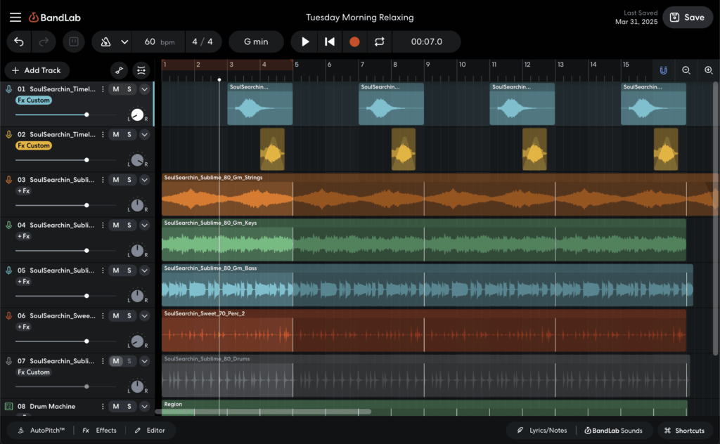Mute track 02
The width and height of the screenshot is (720, 444).
[x=116, y=134]
